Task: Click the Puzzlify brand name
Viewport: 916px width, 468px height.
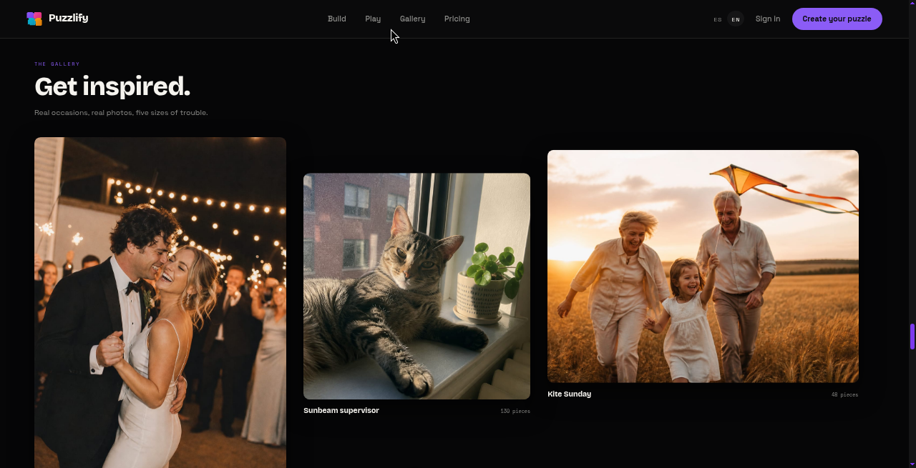Action: click(69, 18)
